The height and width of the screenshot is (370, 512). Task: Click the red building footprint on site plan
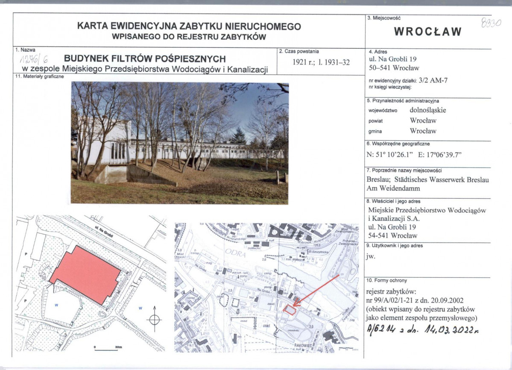tap(86, 275)
